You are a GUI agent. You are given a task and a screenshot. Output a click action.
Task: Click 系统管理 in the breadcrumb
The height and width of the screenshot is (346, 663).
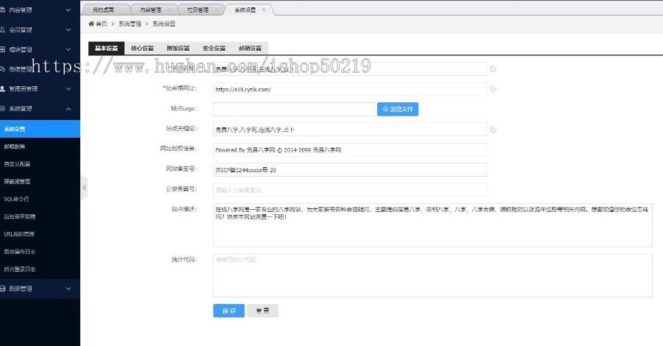click(x=130, y=24)
